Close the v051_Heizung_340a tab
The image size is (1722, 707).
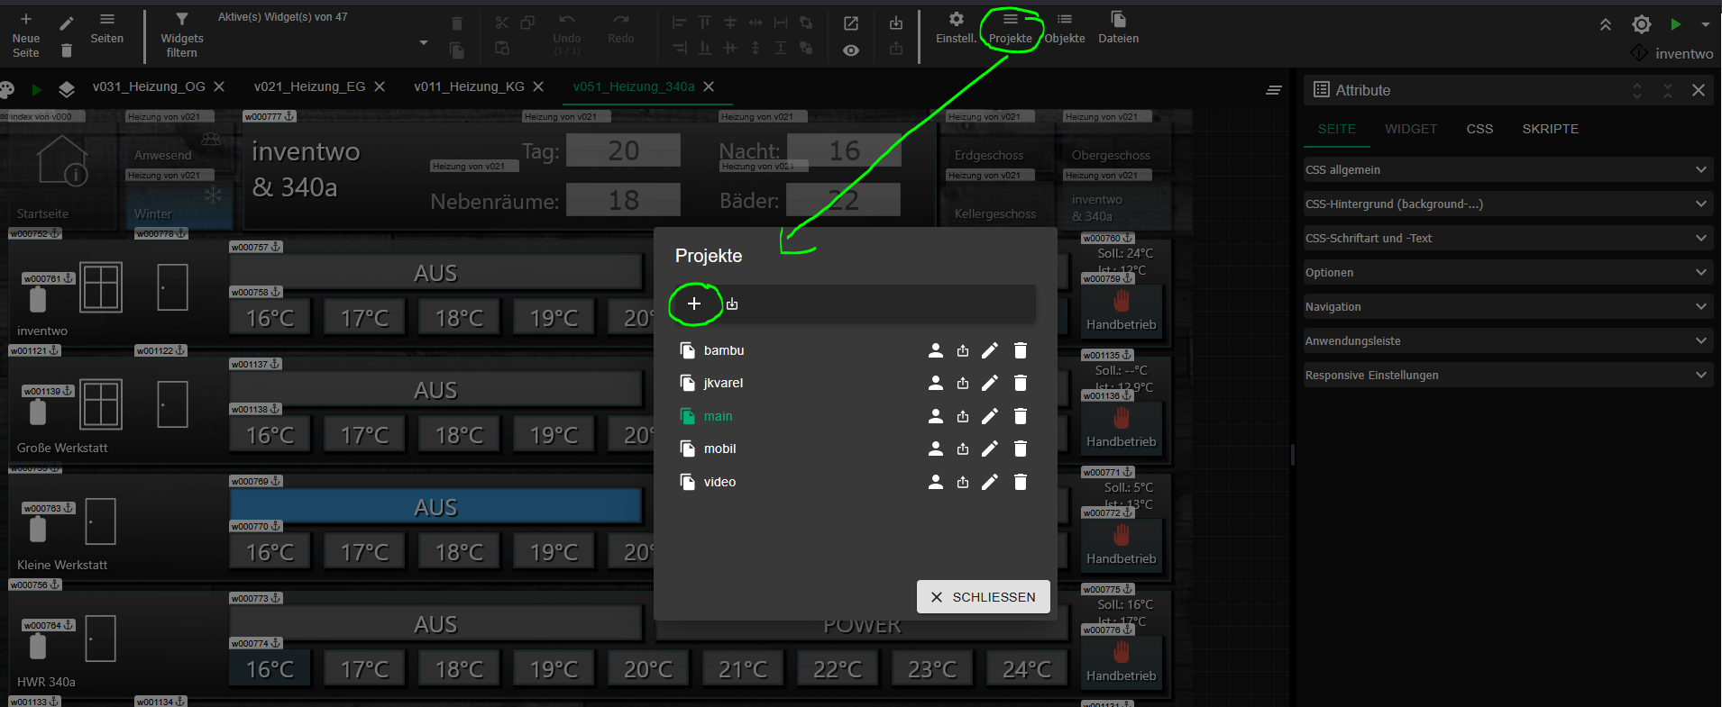coord(709,86)
